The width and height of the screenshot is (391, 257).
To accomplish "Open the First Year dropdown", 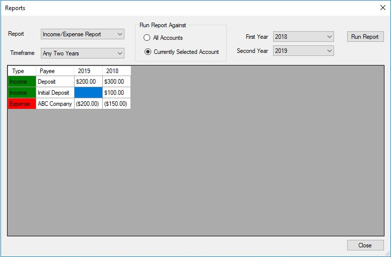I will click(x=303, y=37).
